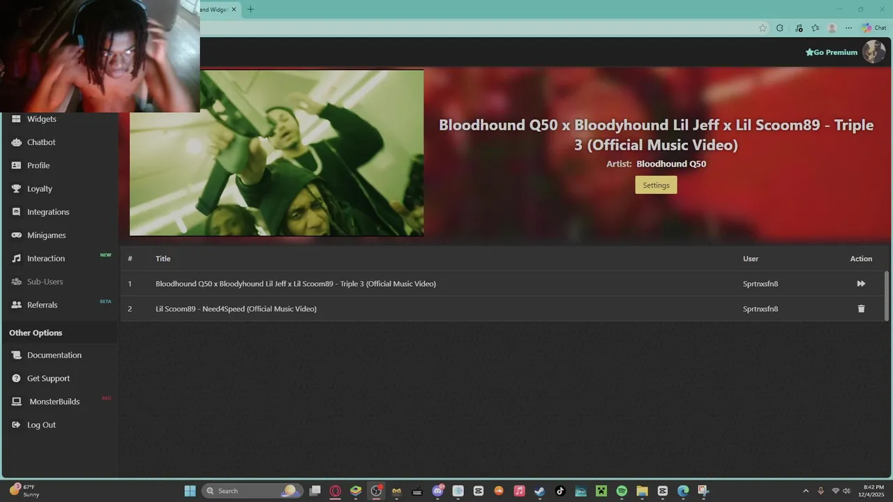The width and height of the screenshot is (893, 502).
Task: Favorite this page using address bar star
Action: pos(763,28)
